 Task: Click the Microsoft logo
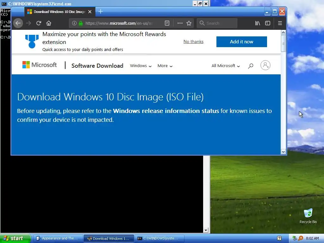tap(40, 65)
